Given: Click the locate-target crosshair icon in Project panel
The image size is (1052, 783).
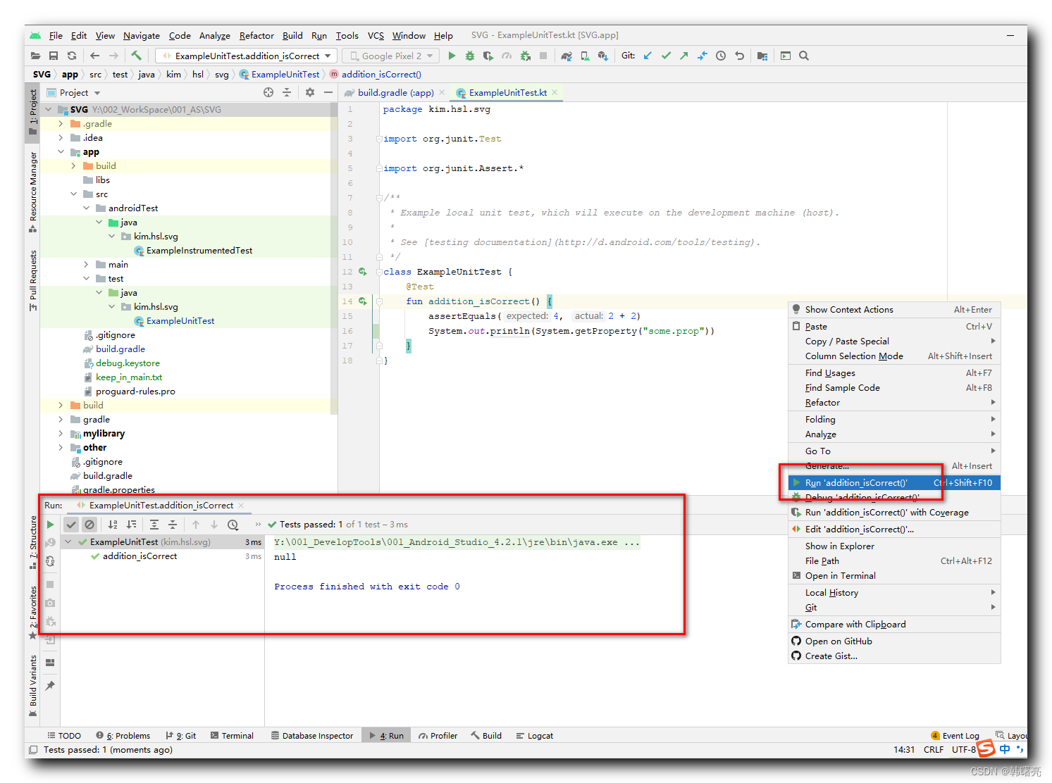Looking at the screenshot, I should coord(268,92).
